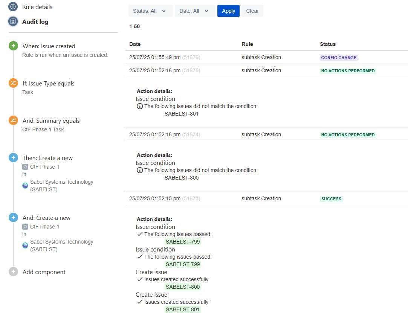Image resolution: width=408 pixels, height=323 pixels.
Task: Click subtask Creation rule name in first row
Action: pos(261,57)
